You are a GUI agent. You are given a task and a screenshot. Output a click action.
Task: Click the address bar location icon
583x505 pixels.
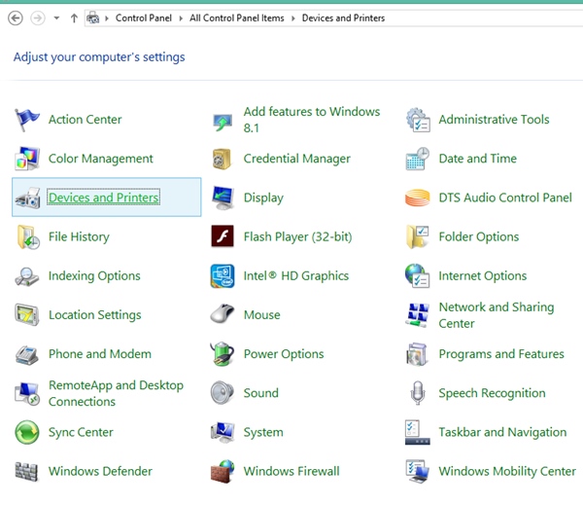93,18
